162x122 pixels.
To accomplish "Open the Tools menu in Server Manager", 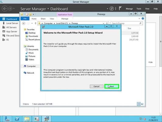I will 139,9.
